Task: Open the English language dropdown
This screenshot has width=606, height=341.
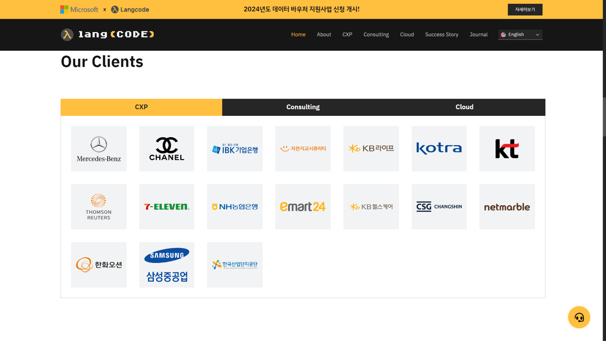Action: point(520,34)
